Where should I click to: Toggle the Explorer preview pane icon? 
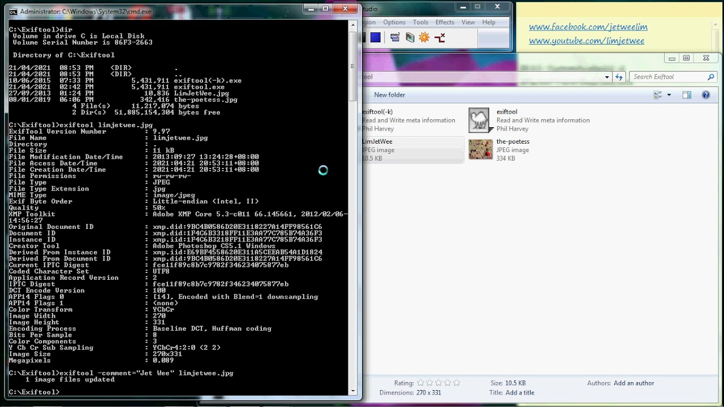[x=687, y=95]
